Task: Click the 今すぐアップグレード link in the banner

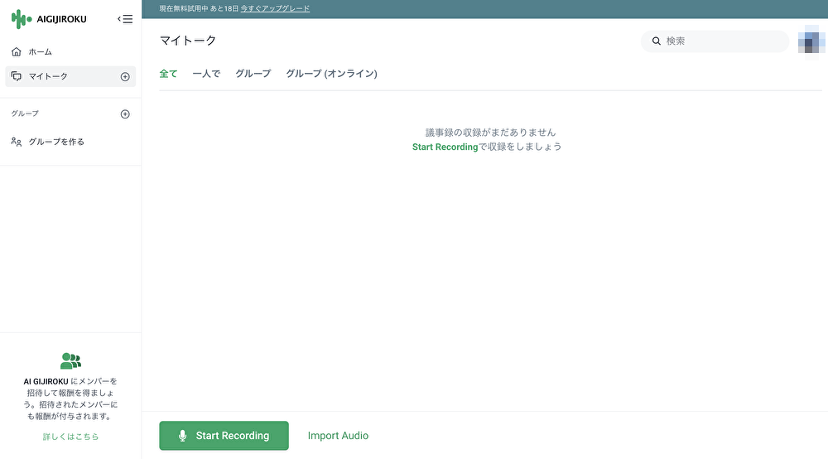Action: 275,8
